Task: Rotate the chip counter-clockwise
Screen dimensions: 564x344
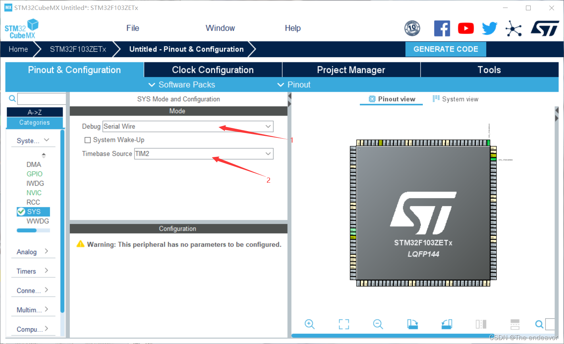Action: point(447,324)
